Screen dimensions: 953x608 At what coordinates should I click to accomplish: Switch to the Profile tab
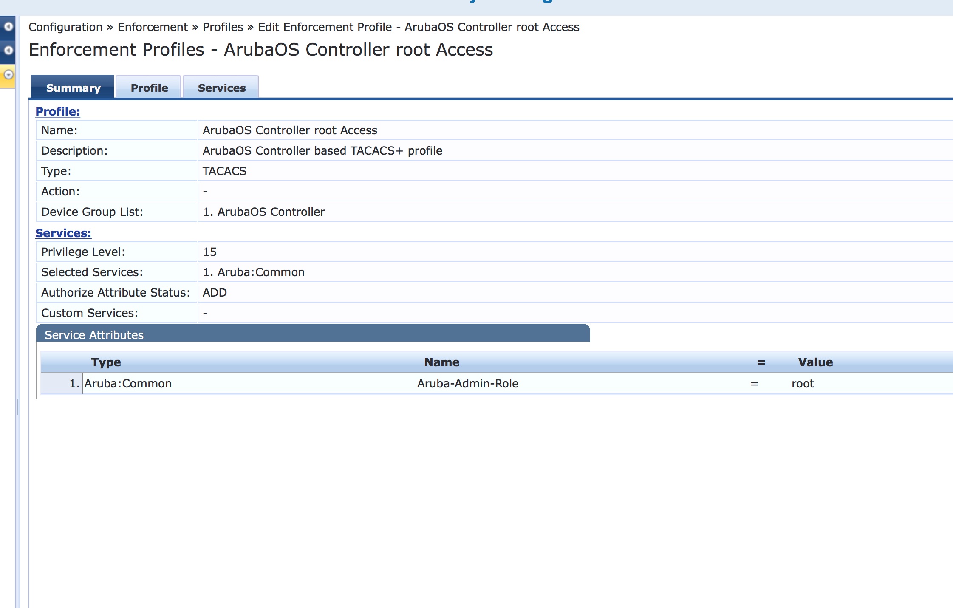coord(148,87)
